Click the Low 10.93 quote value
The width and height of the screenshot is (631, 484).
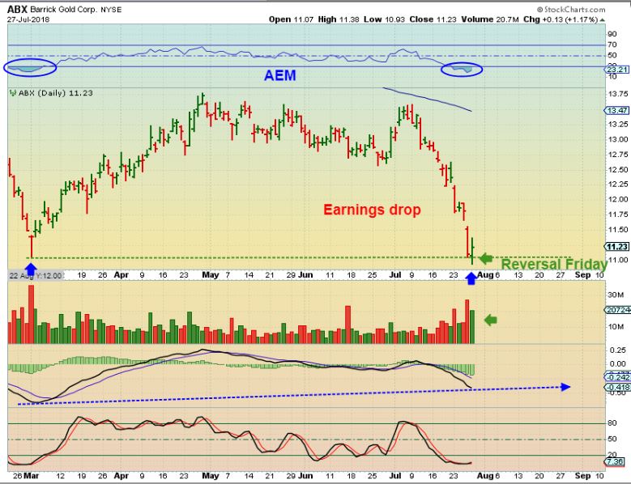(384, 19)
